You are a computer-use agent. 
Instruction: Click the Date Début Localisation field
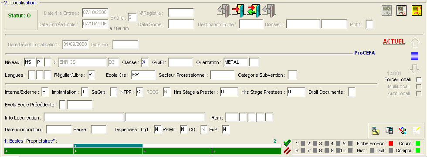click(75, 44)
